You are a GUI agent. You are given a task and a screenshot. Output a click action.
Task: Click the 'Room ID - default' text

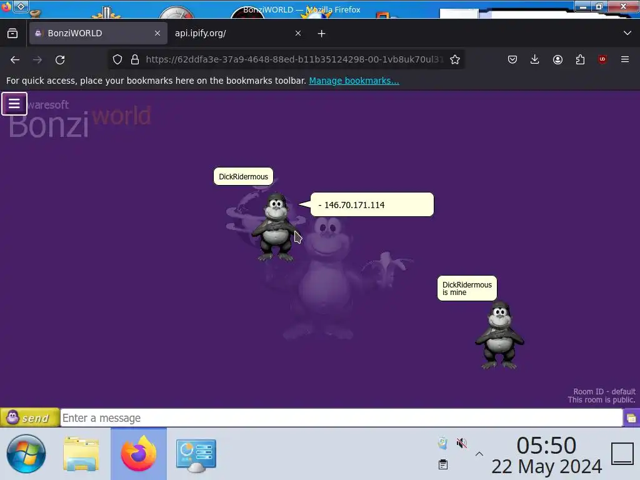(604, 391)
